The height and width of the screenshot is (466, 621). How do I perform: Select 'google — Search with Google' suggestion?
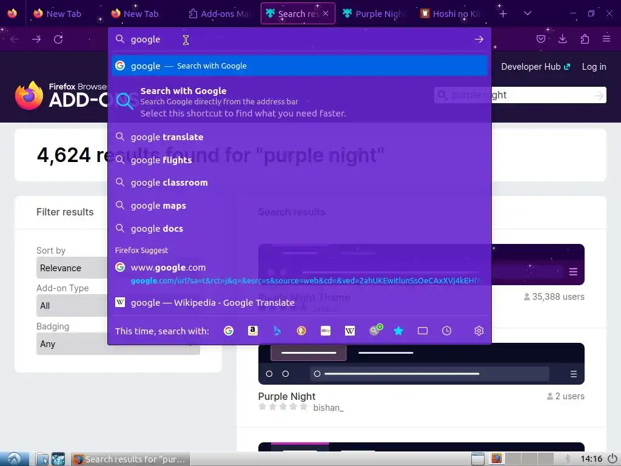pyautogui.click(x=300, y=66)
